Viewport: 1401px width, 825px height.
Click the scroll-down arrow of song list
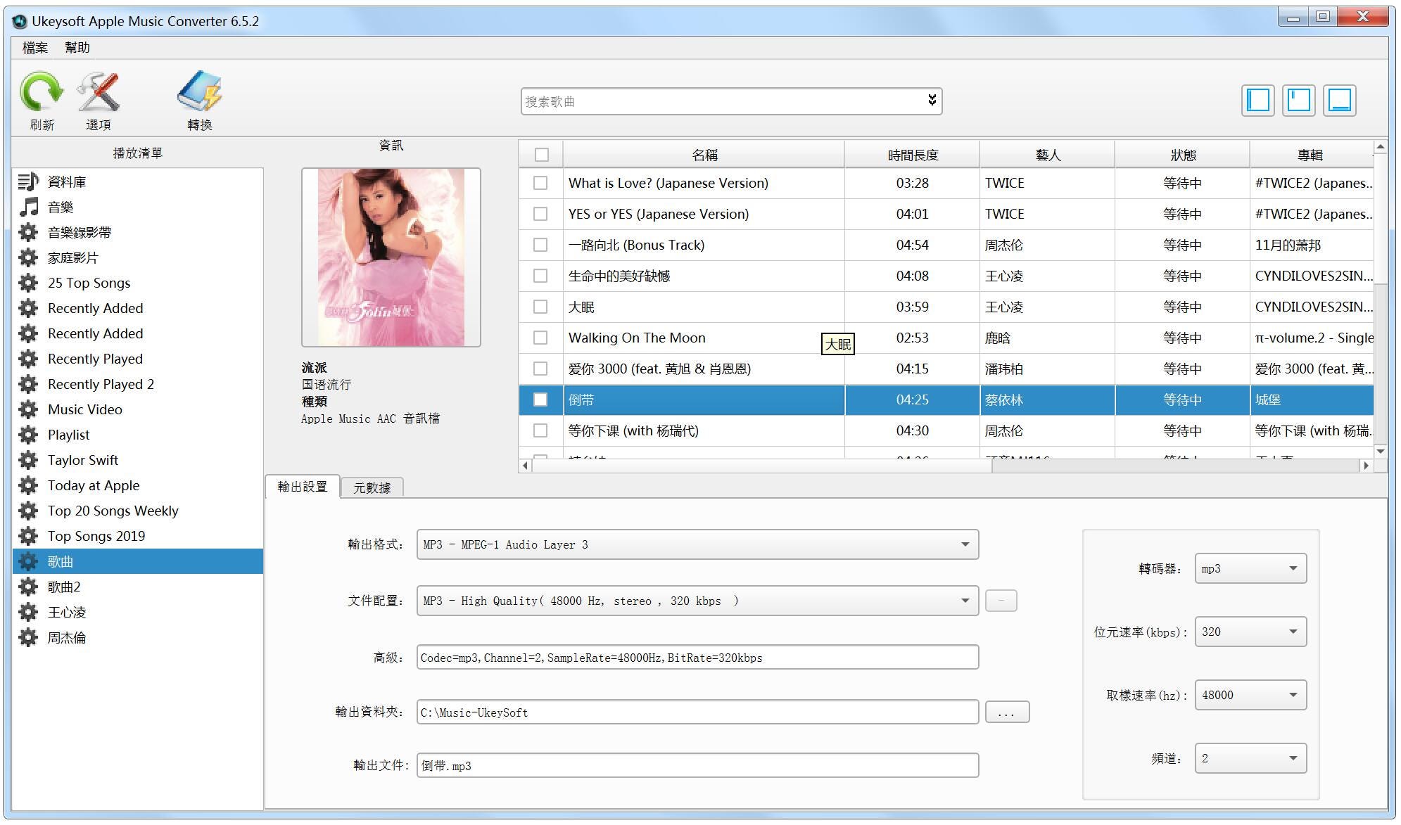(1380, 452)
